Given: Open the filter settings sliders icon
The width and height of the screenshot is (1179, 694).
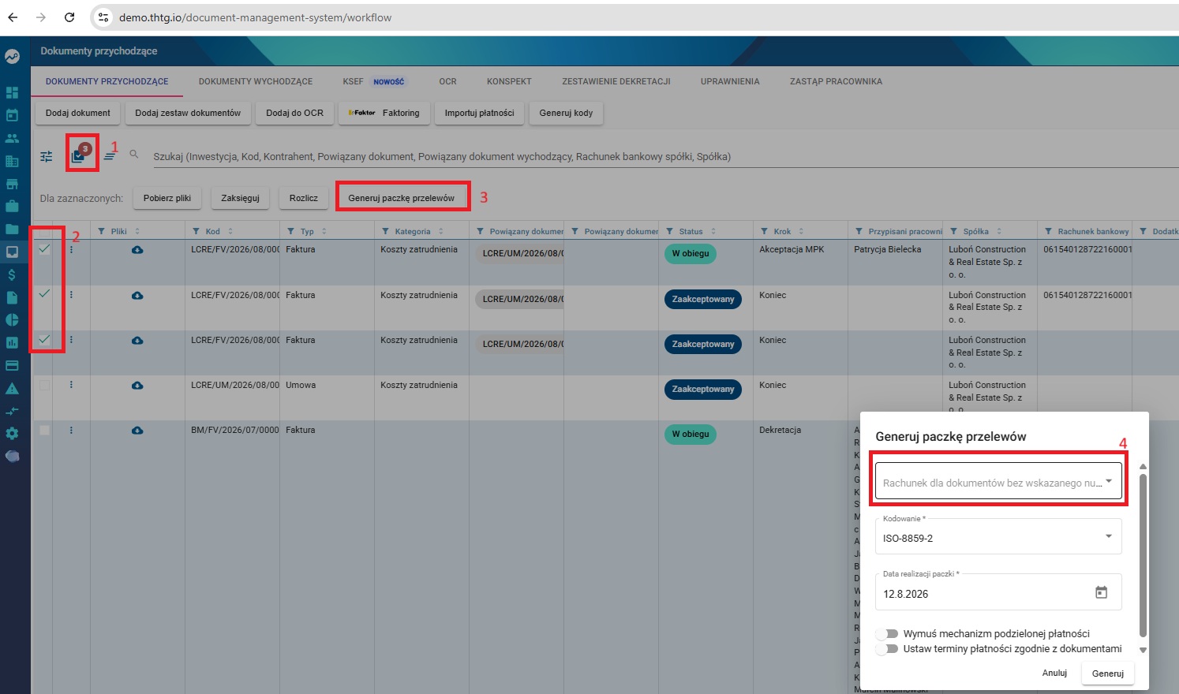Looking at the screenshot, I should (47, 156).
